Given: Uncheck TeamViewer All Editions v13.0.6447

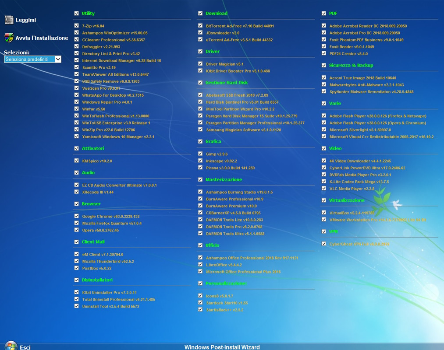Looking at the screenshot, I should pyautogui.click(x=76, y=74).
